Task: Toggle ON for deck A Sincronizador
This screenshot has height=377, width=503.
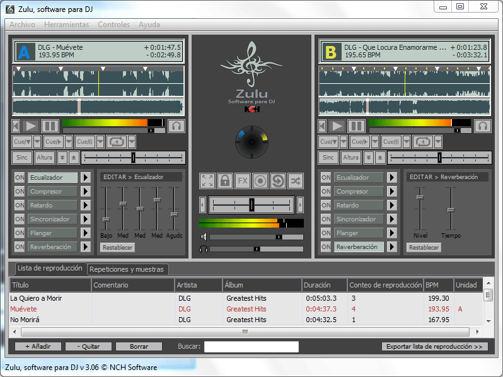Action: tap(20, 219)
